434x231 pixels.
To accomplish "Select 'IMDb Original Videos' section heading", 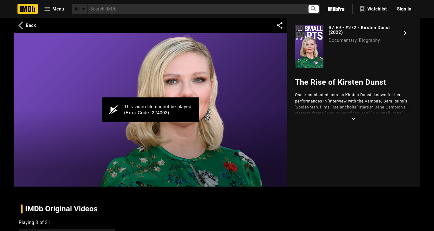I will coord(61,209).
